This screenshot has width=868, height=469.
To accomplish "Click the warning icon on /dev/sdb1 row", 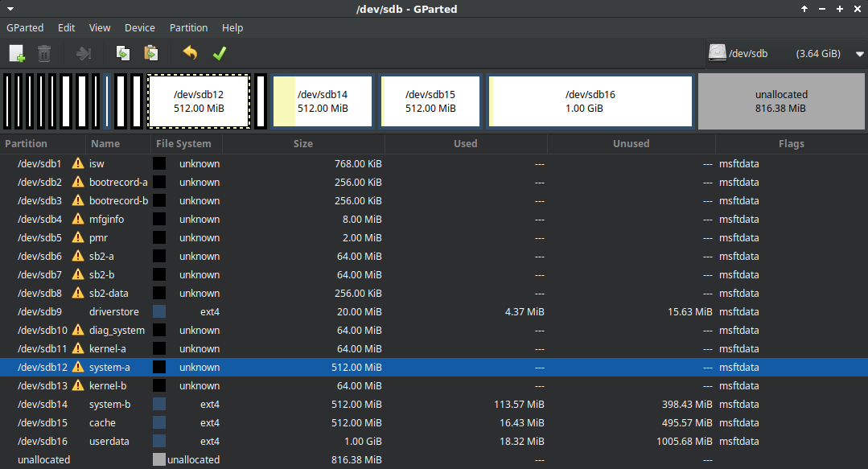I will click(x=78, y=163).
